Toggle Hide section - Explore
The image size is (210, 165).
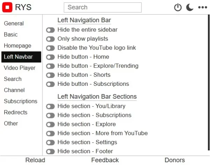[x=50, y=125]
